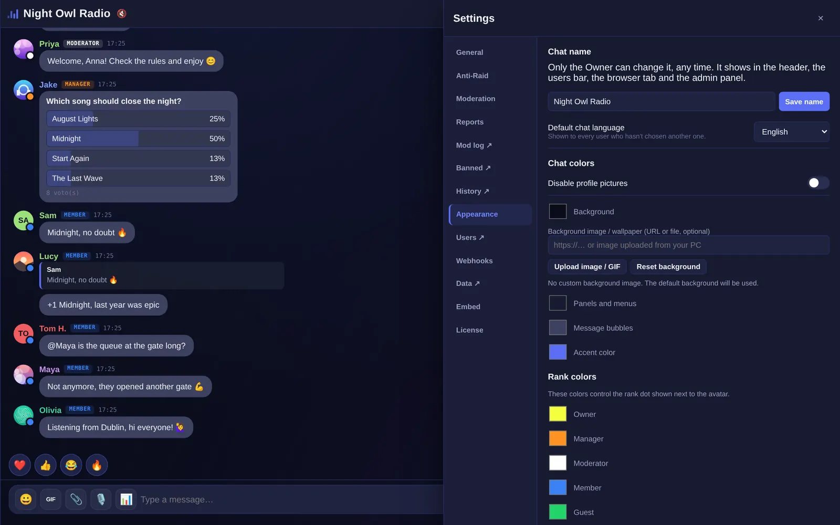The image size is (840, 525).
Task: Open the Banned users link
Action: point(490,168)
